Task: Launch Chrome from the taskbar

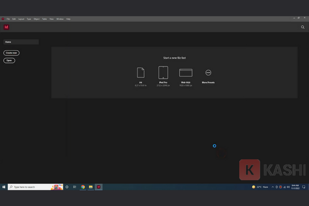Action: [x=83, y=187]
